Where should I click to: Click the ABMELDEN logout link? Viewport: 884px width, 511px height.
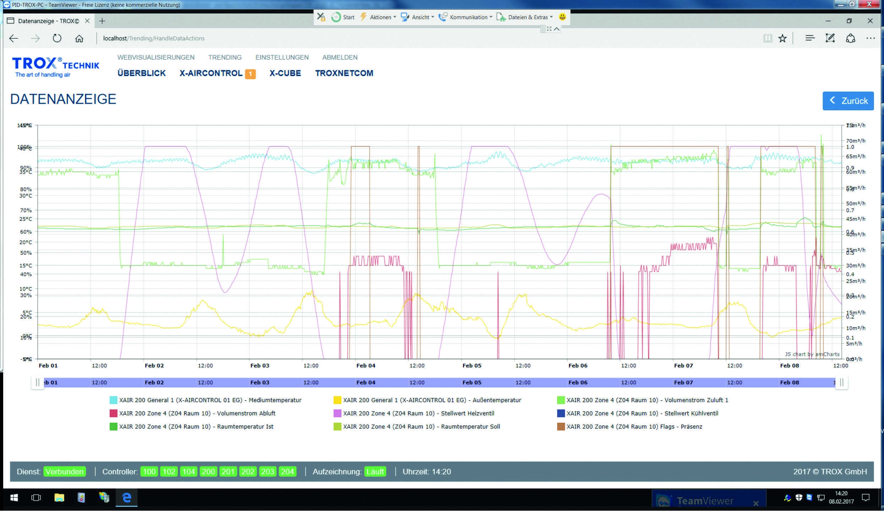[x=340, y=57]
